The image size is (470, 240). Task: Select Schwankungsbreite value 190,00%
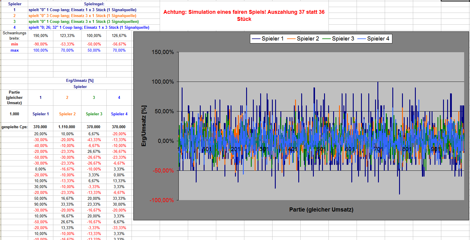click(x=40, y=36)
